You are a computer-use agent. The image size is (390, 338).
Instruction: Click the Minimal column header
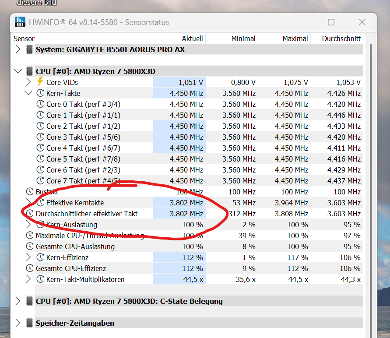(232, 39)
